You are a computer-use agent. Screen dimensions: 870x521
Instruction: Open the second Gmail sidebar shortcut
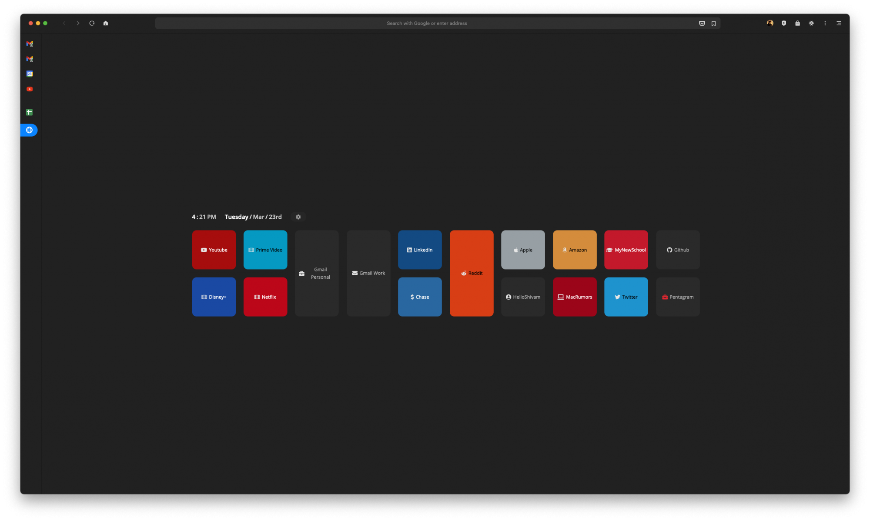pyautogui.click(x=30, y=59)
